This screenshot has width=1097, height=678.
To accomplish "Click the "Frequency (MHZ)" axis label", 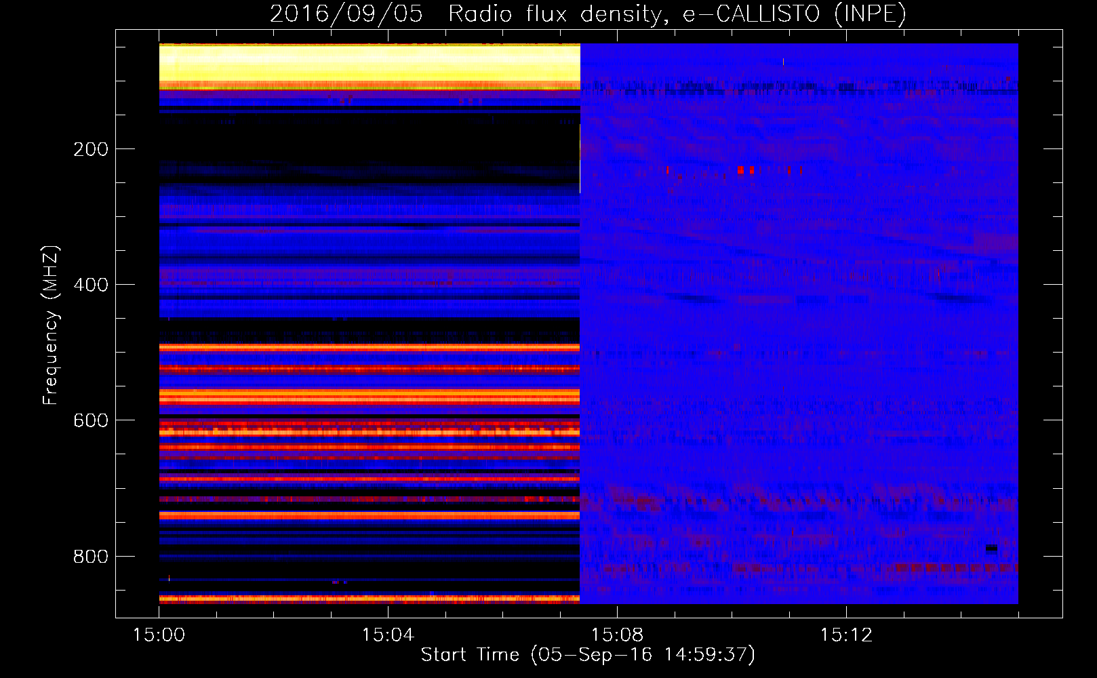I will [50, 325].
